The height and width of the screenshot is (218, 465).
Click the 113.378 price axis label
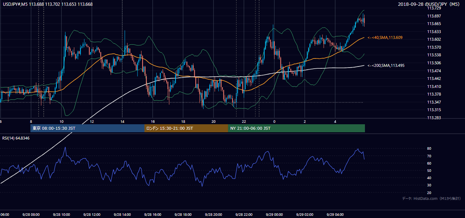click(434, 94)
